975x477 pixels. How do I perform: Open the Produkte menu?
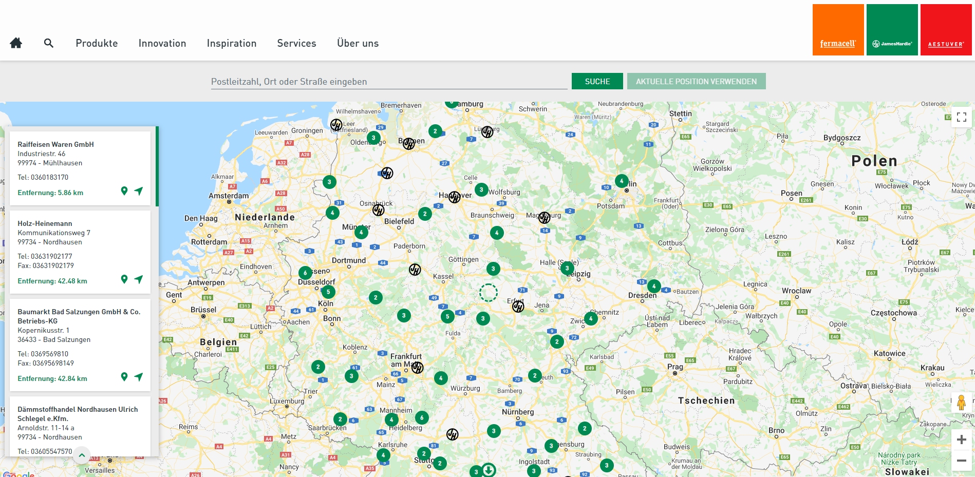tap(97, 43)
